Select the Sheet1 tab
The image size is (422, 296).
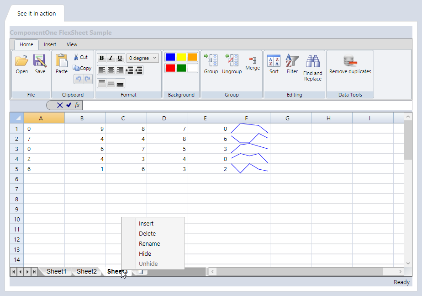click(x=56, y=271)
